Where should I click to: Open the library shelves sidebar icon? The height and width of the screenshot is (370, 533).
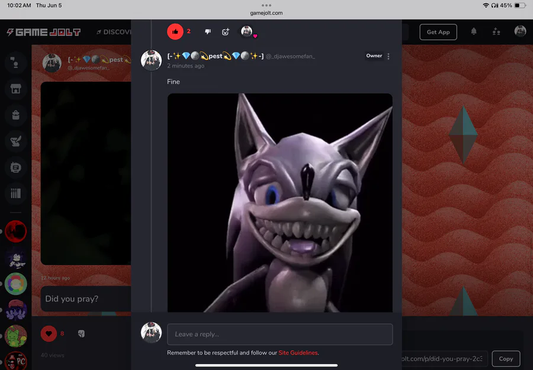click(x=15, y=194)
